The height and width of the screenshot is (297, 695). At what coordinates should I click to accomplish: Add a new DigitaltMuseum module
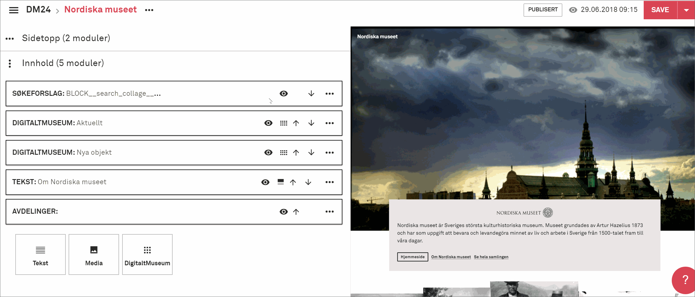point(147,254)
